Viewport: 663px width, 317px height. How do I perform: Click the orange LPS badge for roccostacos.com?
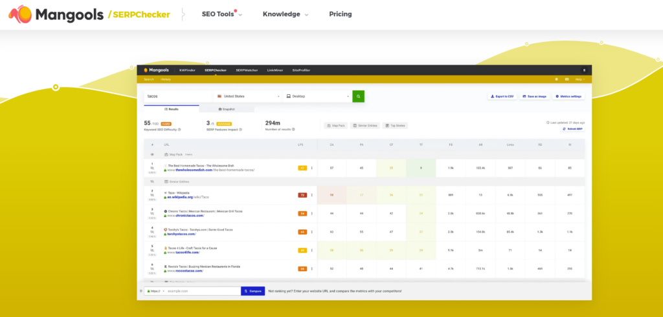coord(302,269)
